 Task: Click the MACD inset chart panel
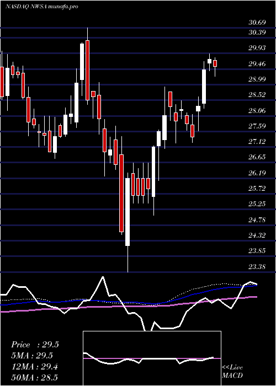pos(152,358)
